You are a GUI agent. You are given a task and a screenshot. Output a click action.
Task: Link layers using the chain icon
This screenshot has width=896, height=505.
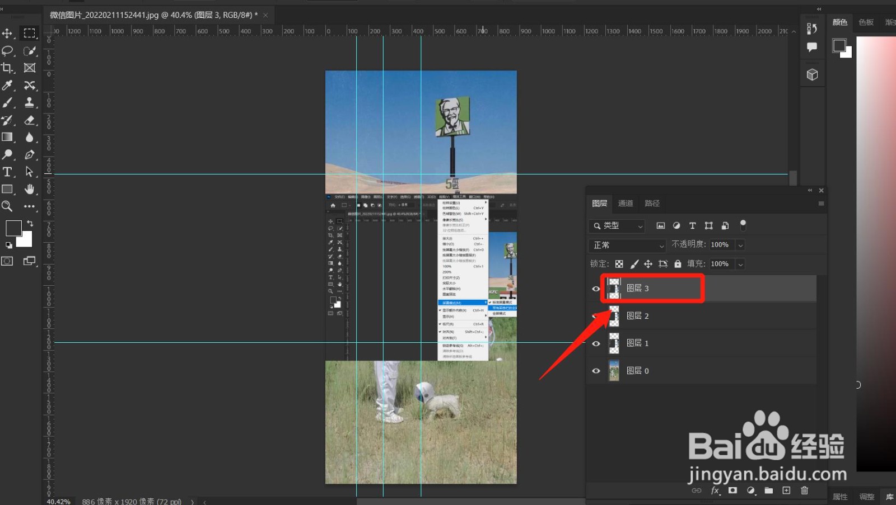pyautogui.click(x=697, y=490)
